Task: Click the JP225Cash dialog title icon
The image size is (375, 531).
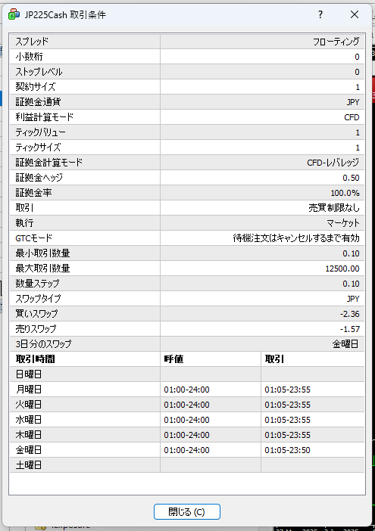Action: coord(14,14)
